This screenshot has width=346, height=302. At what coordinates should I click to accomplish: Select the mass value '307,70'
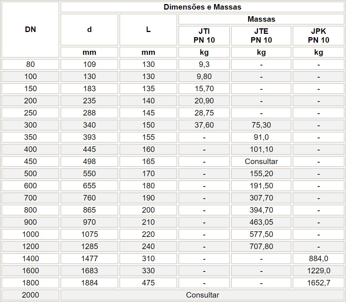tap(261, 198)
